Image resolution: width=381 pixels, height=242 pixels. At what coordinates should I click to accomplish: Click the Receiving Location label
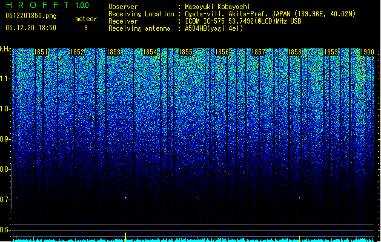point(141,14)
